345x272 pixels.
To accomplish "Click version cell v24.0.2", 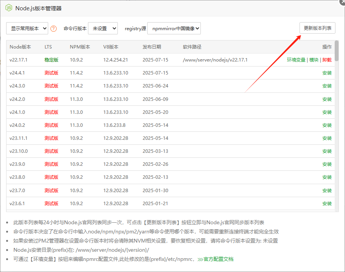I will [x=17, y=125].
